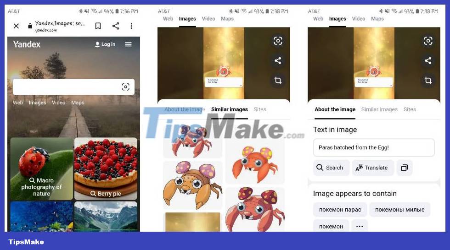Switch to Video tab in right screenshot
Image resolution: width=450 pixels, height=250 pixels.
coord(359,19)
